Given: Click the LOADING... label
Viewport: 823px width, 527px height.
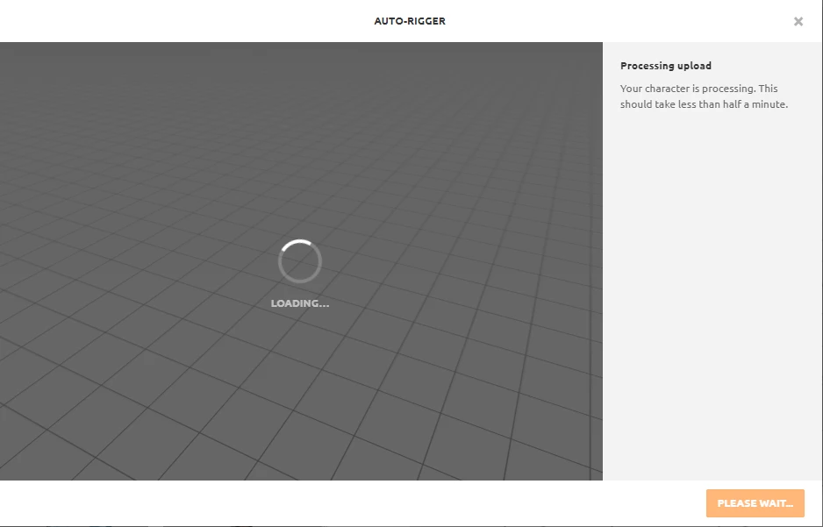Looking at the screenshot, I should coord(300,303).
